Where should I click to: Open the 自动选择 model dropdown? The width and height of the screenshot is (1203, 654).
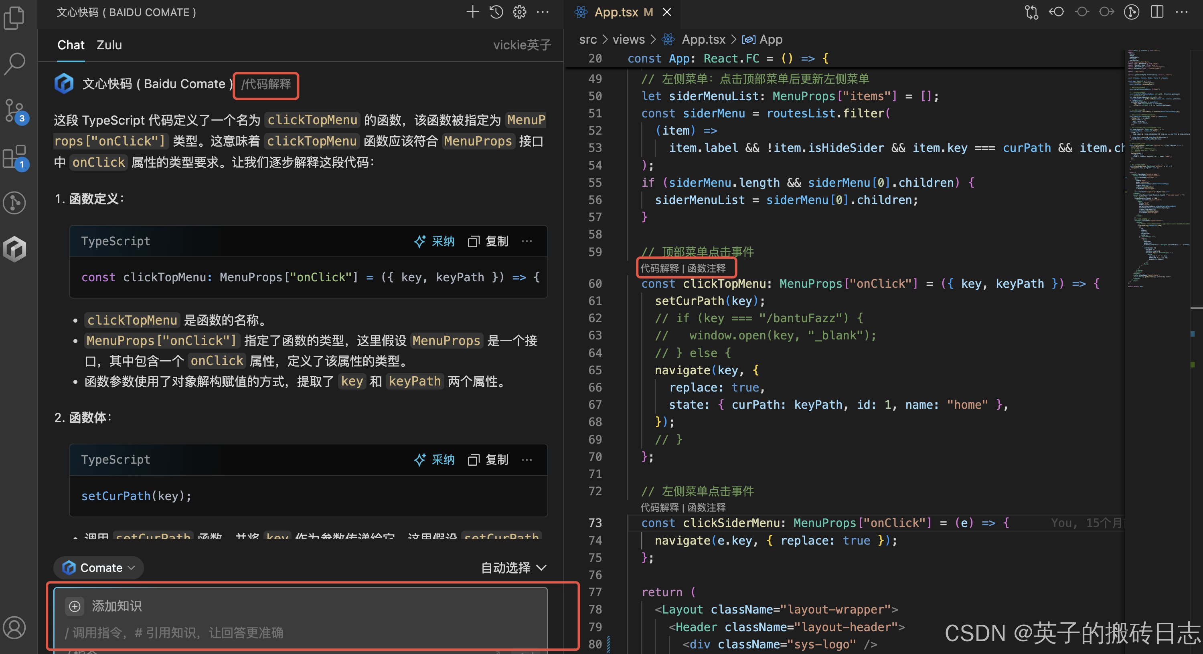pos(513,567)
